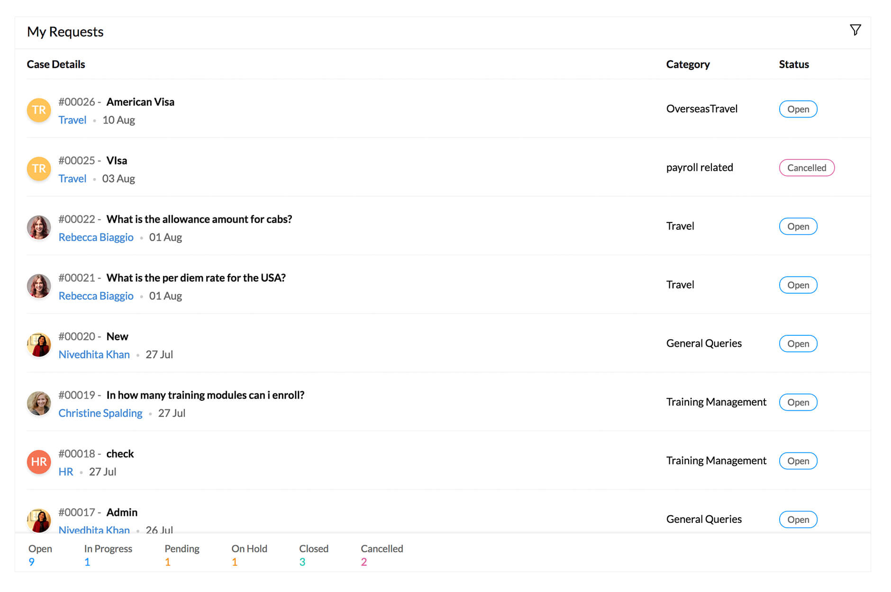Open the Travel link under case #00026

[x=72, y=120]
